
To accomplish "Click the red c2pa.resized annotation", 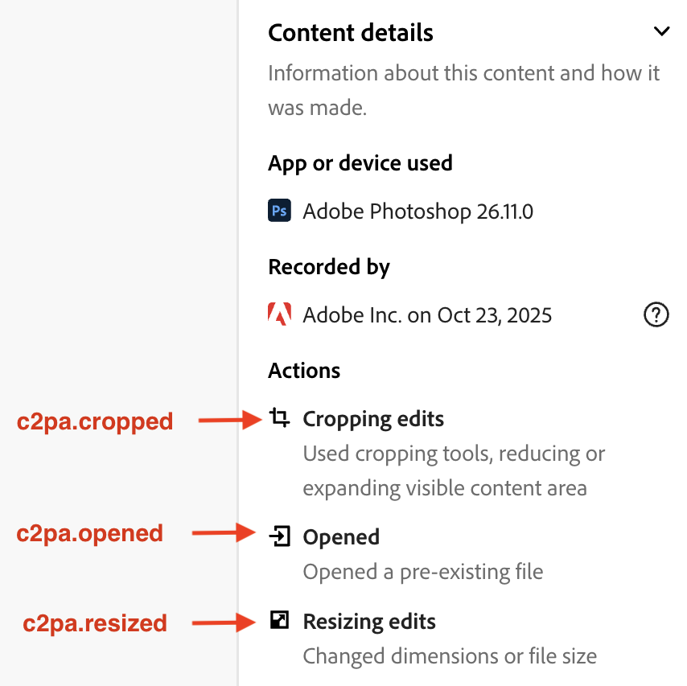I will pos(95,623).
